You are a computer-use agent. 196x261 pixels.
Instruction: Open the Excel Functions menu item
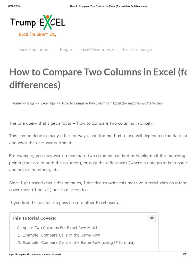pyautogui.click(x=33, y=50)
